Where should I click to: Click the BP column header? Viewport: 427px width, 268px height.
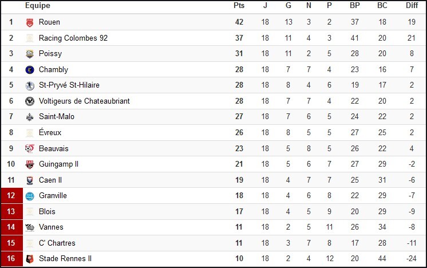(355, 6)
